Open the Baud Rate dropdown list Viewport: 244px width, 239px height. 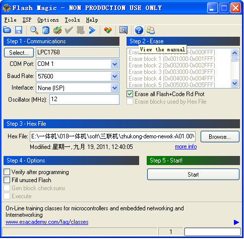115,76
